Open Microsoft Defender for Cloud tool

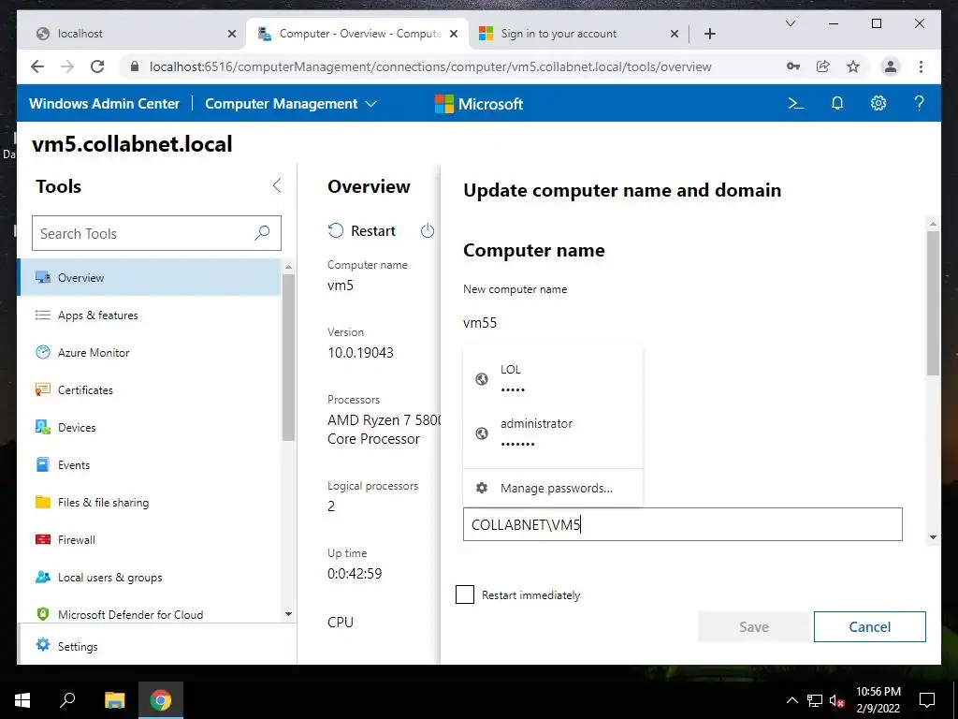(x=151, y=614)
